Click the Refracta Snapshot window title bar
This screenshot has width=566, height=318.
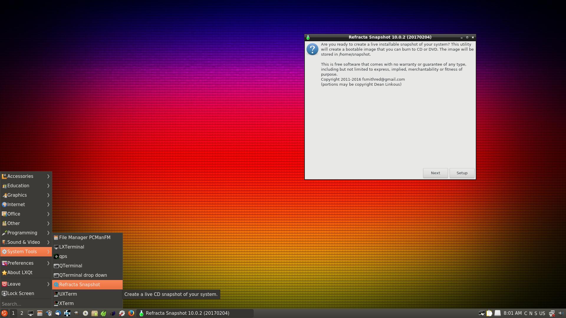[390, 37]
